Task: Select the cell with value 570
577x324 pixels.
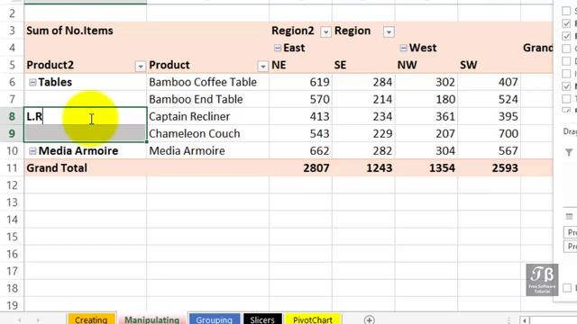Action: [x=300, y=99]
